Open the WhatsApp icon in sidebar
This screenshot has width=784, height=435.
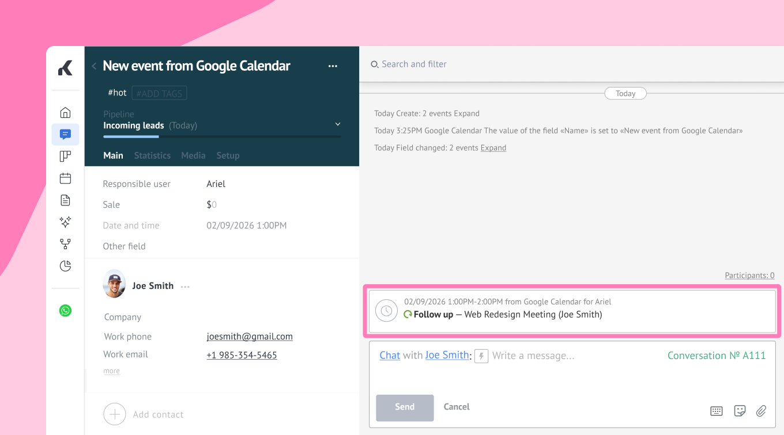(x=65, y=311)
